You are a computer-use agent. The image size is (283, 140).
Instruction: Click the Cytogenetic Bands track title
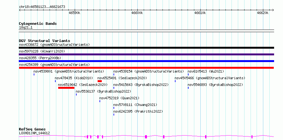tap(38, 24)
